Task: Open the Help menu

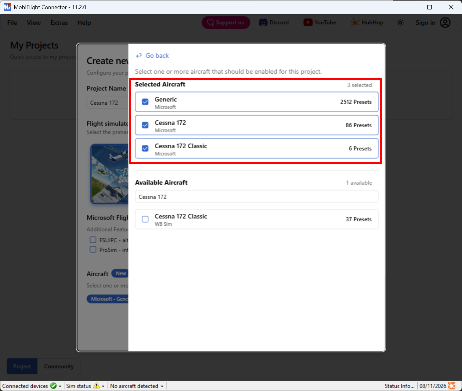Action: (84, 23)
